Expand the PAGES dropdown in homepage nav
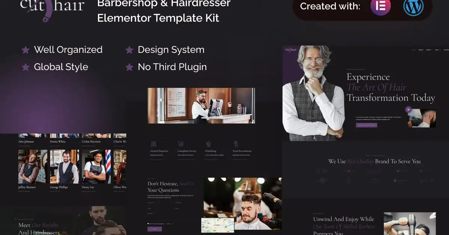449x235 pixels. pos(429,50)
